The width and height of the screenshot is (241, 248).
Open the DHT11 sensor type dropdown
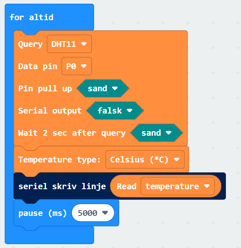click(x=69, y=44)
